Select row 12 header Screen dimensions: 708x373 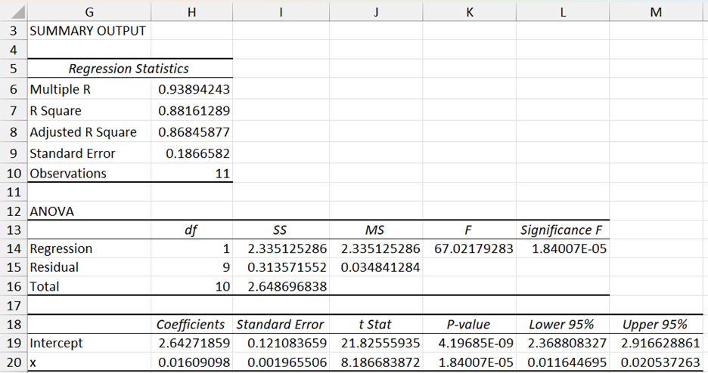point(13,211)
